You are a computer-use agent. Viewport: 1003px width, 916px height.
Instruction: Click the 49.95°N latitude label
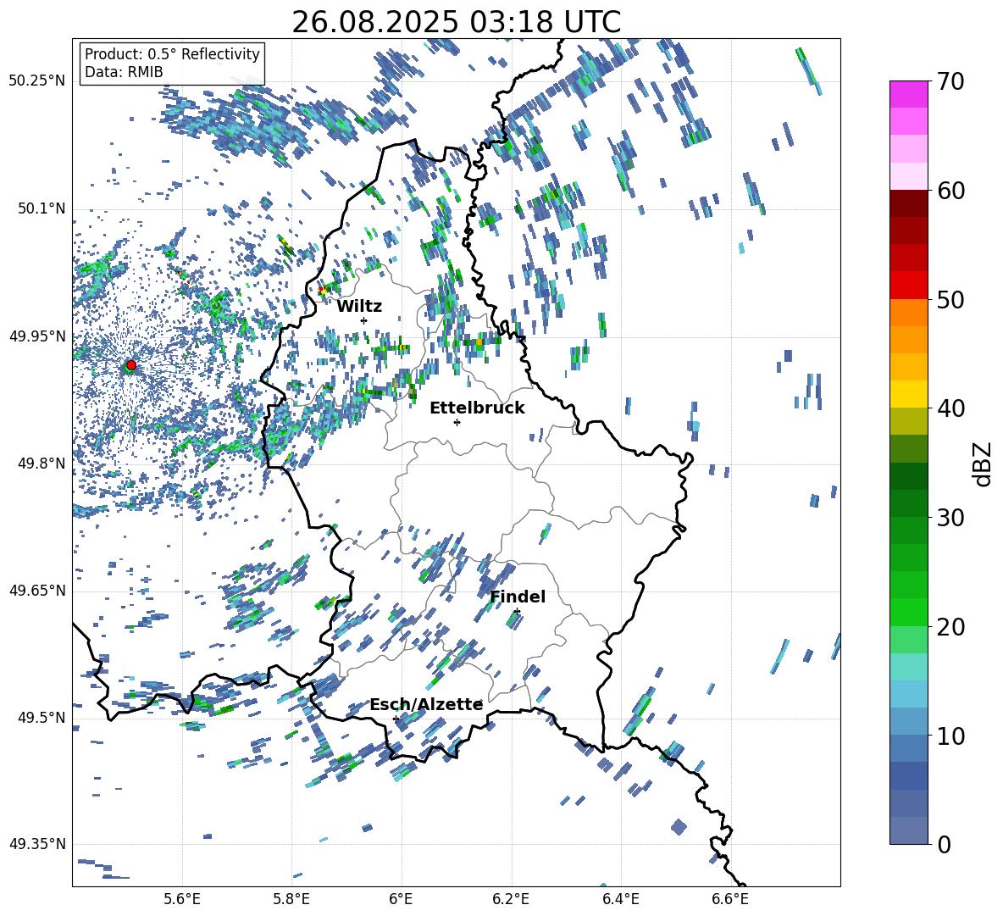(x=37, y=336)
